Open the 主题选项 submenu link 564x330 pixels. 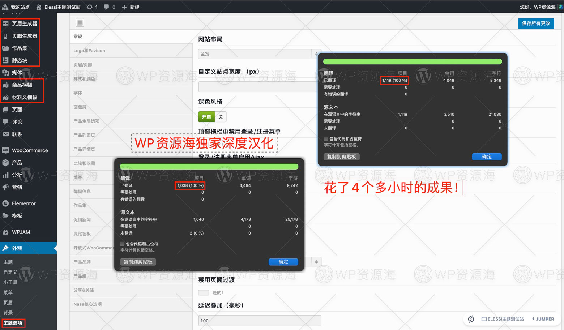coord(13,323)
